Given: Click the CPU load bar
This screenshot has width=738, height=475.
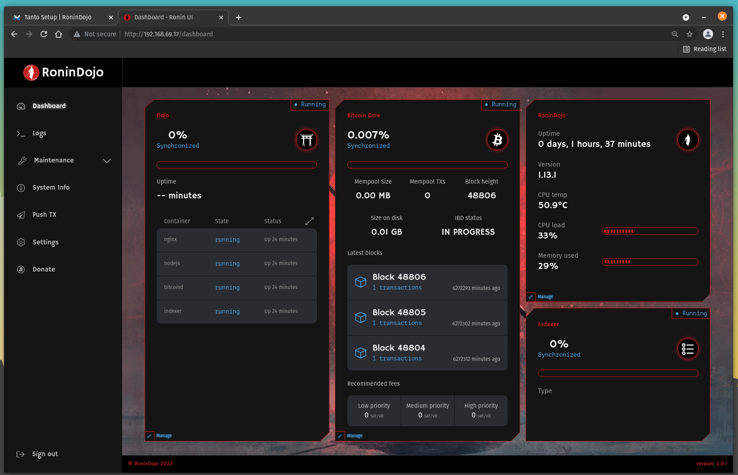Looking at the screenshot, I should 650,231.
